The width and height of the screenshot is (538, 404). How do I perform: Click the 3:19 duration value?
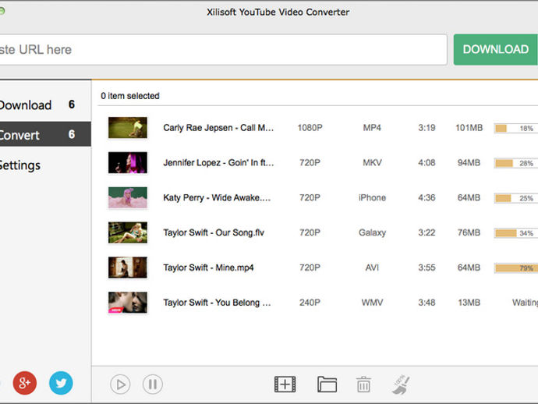(427, 128)
